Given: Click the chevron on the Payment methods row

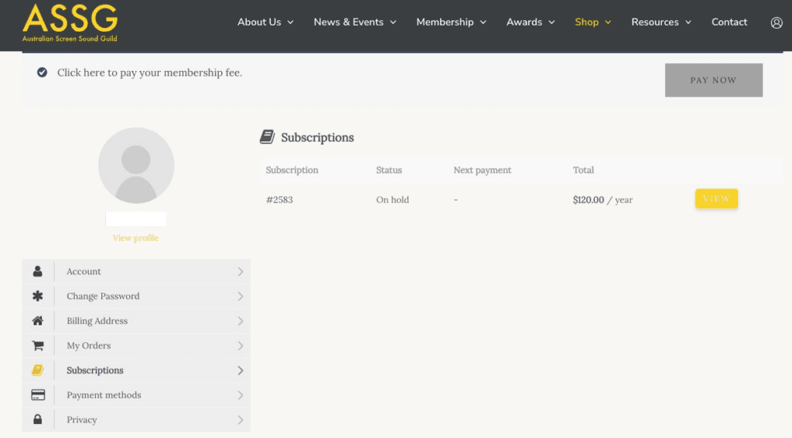Looking at the screenshot, I should point(241,395).
